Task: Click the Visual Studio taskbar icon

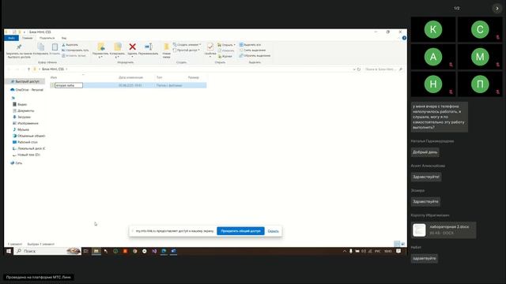Action: [154, 251]
